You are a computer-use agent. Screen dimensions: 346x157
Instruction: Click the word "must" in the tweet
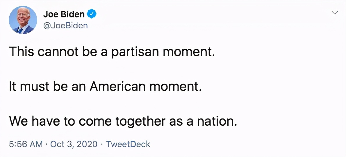(33, 86)
